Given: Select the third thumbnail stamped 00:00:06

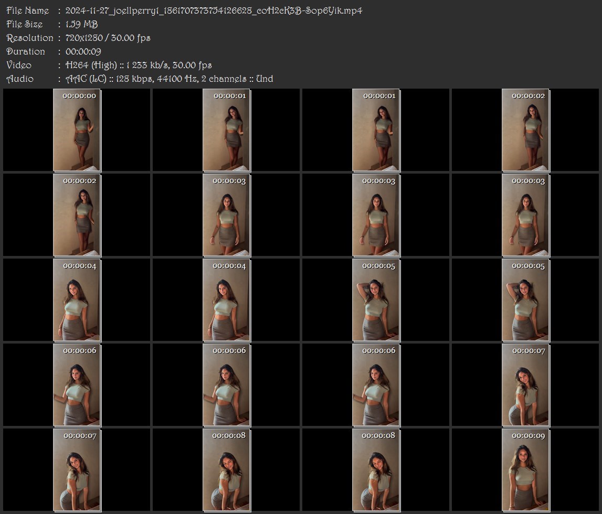Looking at the screenshot, I should pyautogui.click(x=376, y=385).
